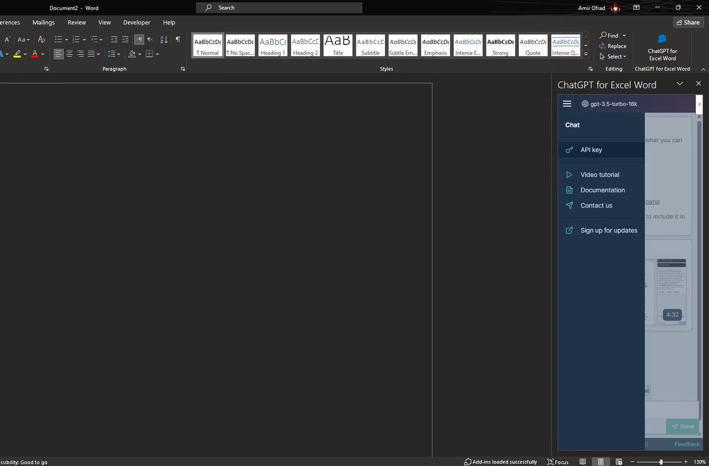This screenshot has width=709, height=466.
Task: Open the Developer ribbon tab
Action: click(x=137, y=22)
